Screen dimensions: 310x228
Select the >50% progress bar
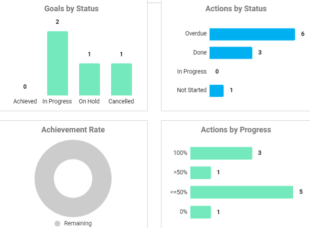pyautogui.click(x=201, y=172)
